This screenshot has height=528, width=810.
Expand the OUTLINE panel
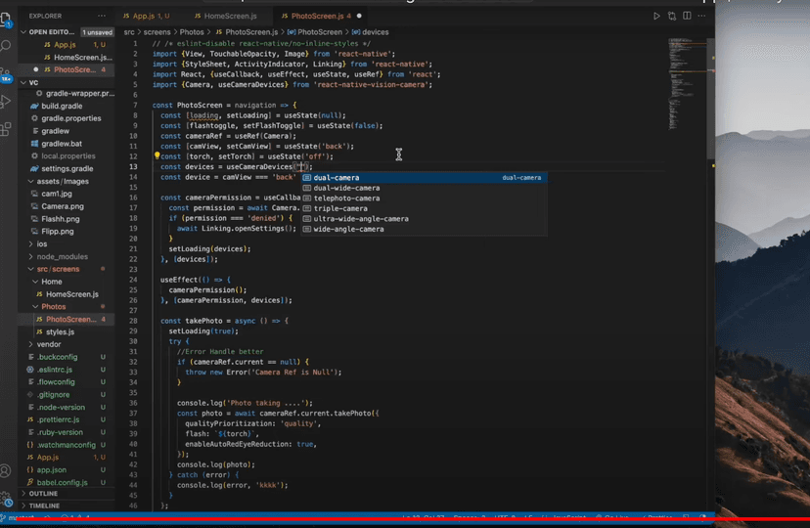(x=43, y=494)
